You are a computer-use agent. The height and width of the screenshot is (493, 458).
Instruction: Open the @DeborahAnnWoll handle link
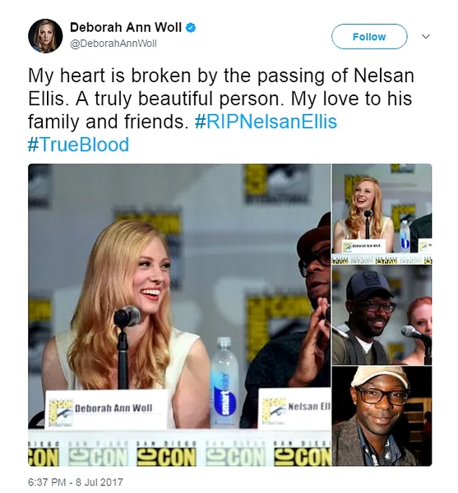113,44
